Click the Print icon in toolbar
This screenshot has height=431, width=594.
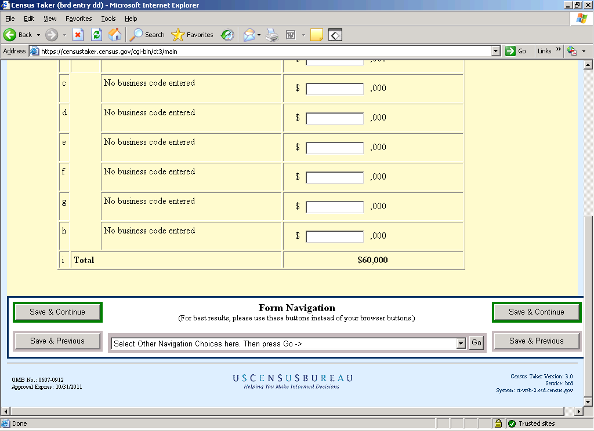[272, 35]
